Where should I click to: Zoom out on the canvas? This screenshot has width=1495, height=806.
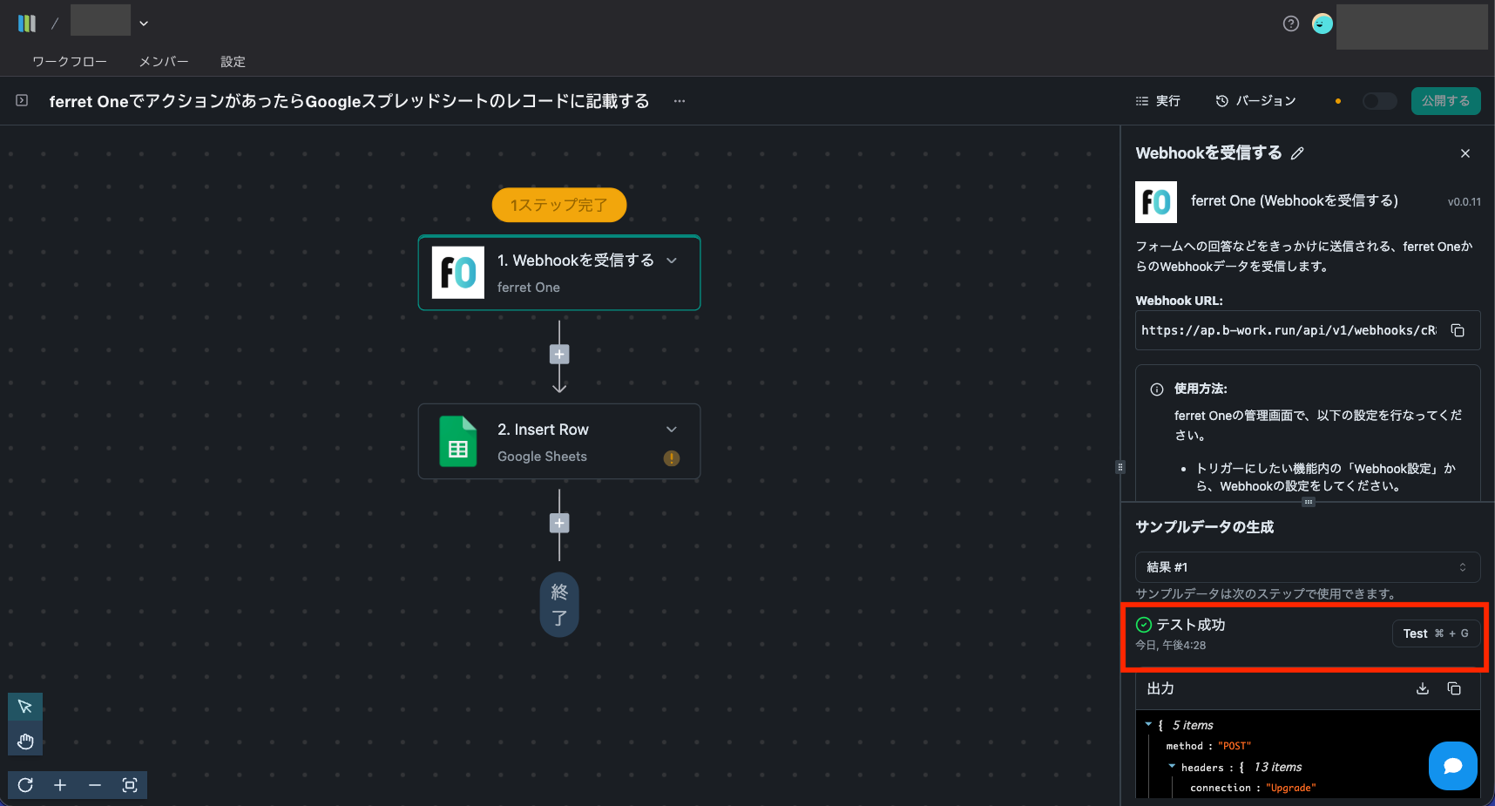95,785
